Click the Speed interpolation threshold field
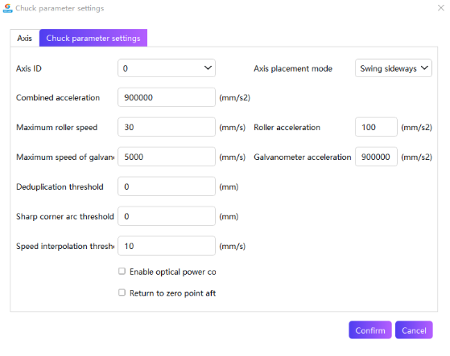Viewport: 450px width, 356px height. (x=167, y=246)
